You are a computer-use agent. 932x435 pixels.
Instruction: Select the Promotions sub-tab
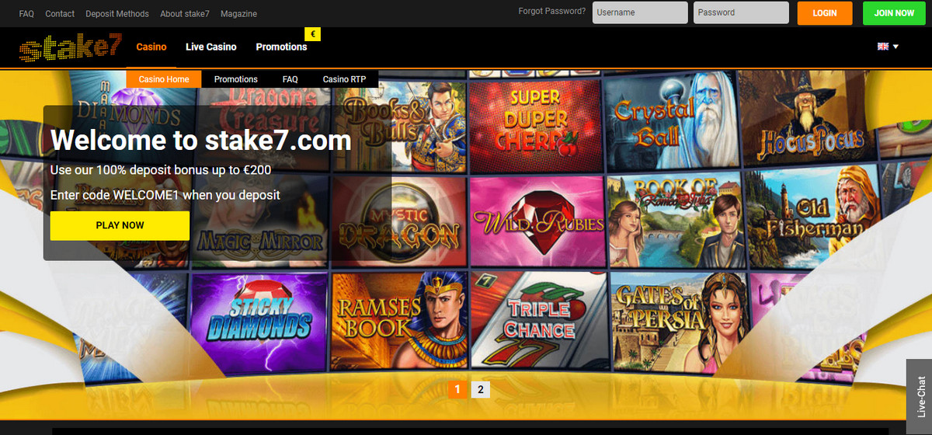(236, 79)
